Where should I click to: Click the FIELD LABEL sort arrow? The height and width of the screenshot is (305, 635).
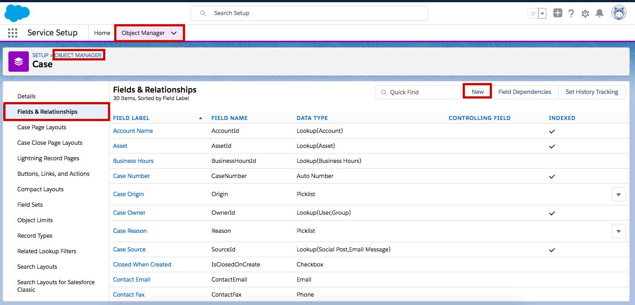(200, 118)
